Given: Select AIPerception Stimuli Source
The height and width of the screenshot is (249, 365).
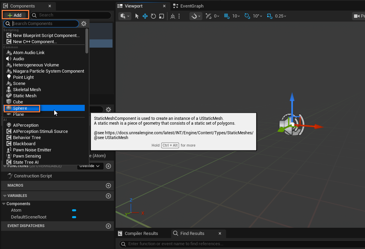Looking at the screenshot, I should click(44, 132).
